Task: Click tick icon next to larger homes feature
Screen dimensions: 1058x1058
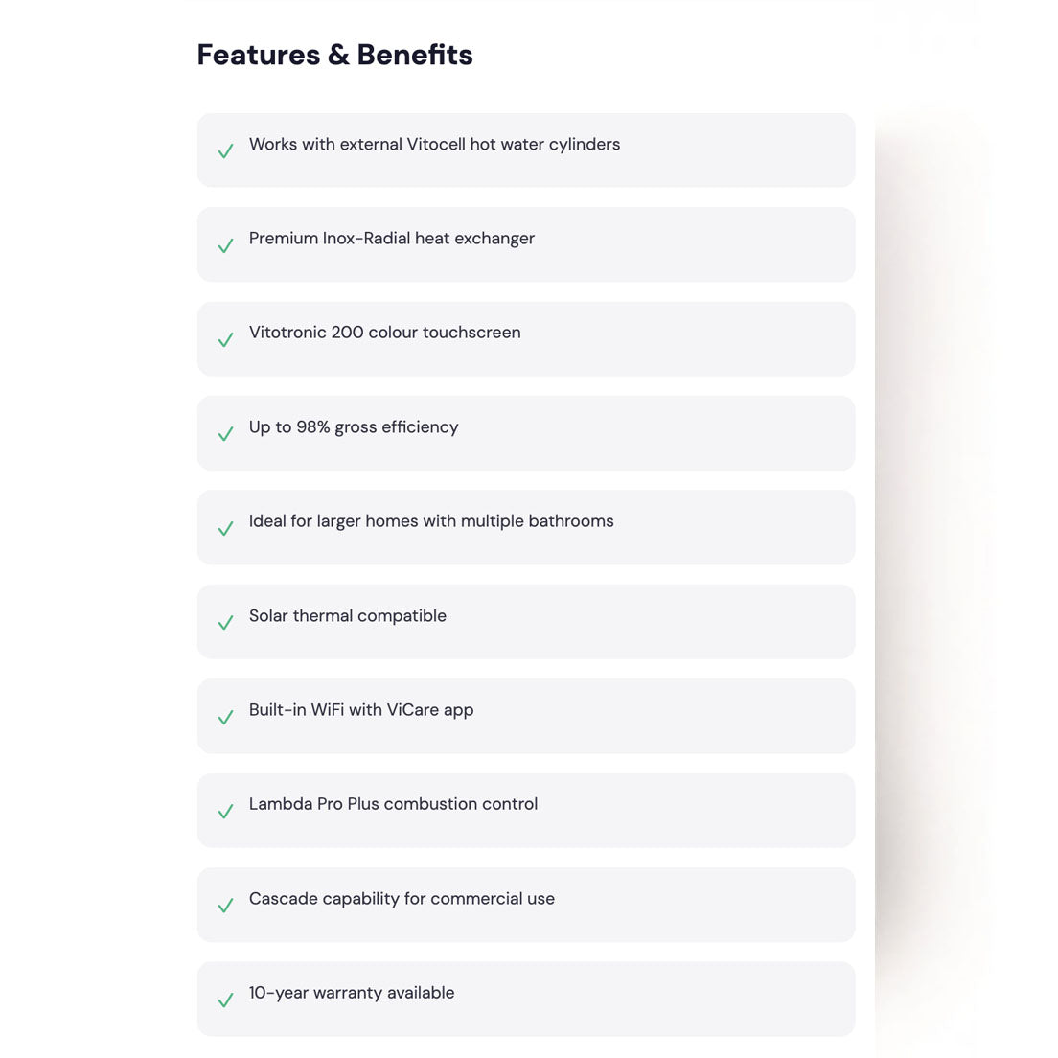Action: [225, 528]
